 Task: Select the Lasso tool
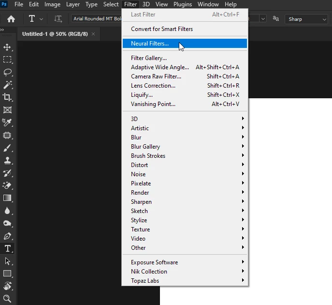[7, 72]
